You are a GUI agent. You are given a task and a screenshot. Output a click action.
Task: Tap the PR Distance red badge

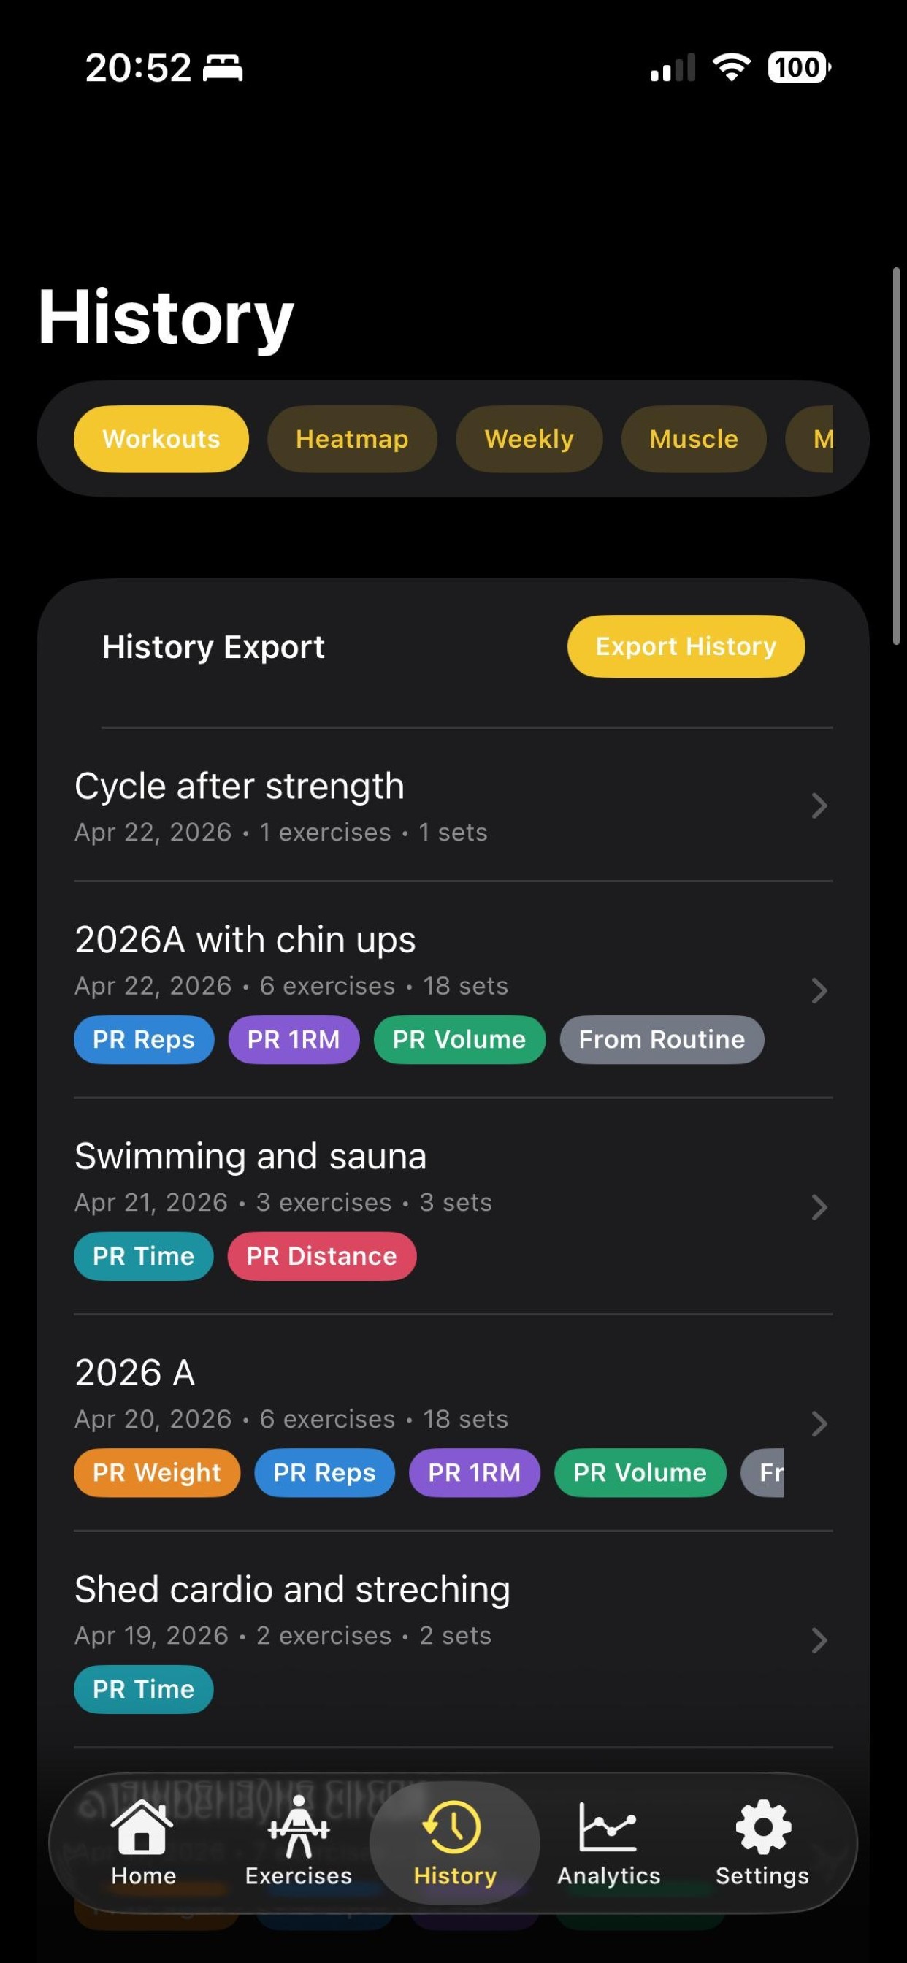pos(321,1256)
